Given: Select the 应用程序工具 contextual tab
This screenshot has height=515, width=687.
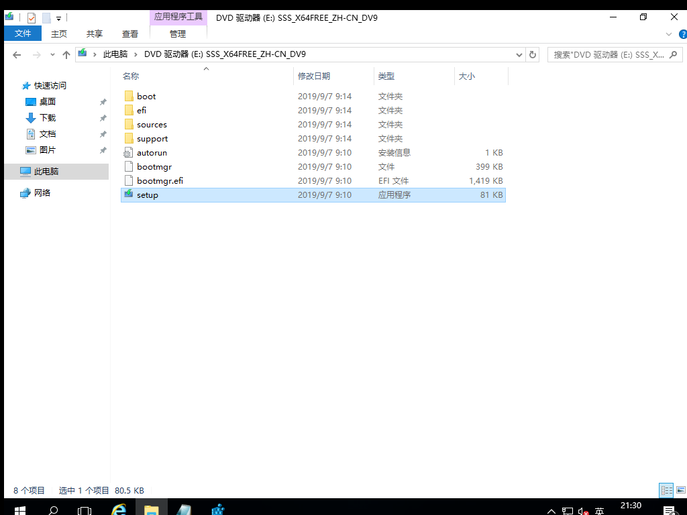Looking at the screenshot, I should 178,17.
